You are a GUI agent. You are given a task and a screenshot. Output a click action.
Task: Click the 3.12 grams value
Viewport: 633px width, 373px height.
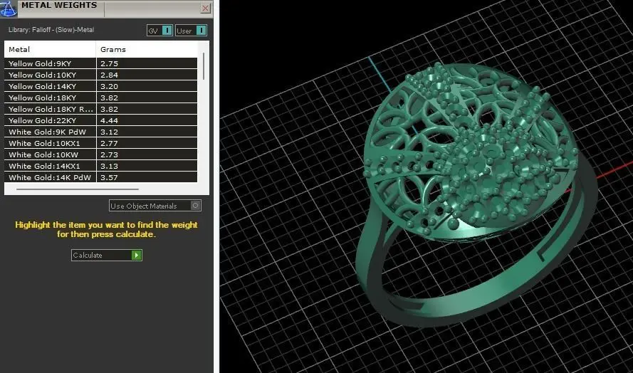click(x=109, y=132)
